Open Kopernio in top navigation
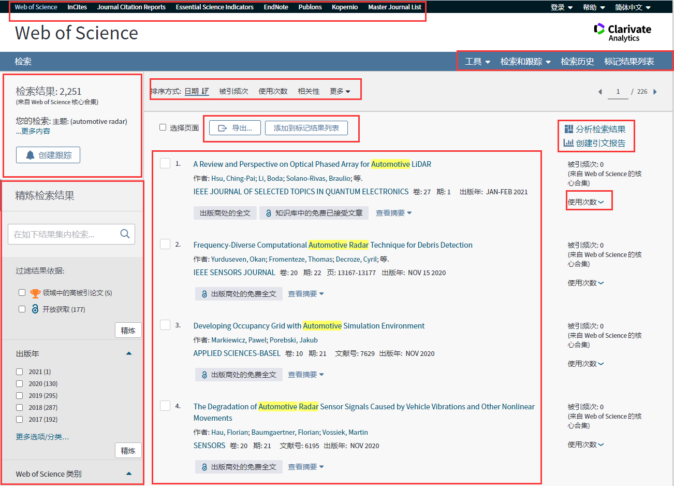674x486 pixels. click(345, 7)
